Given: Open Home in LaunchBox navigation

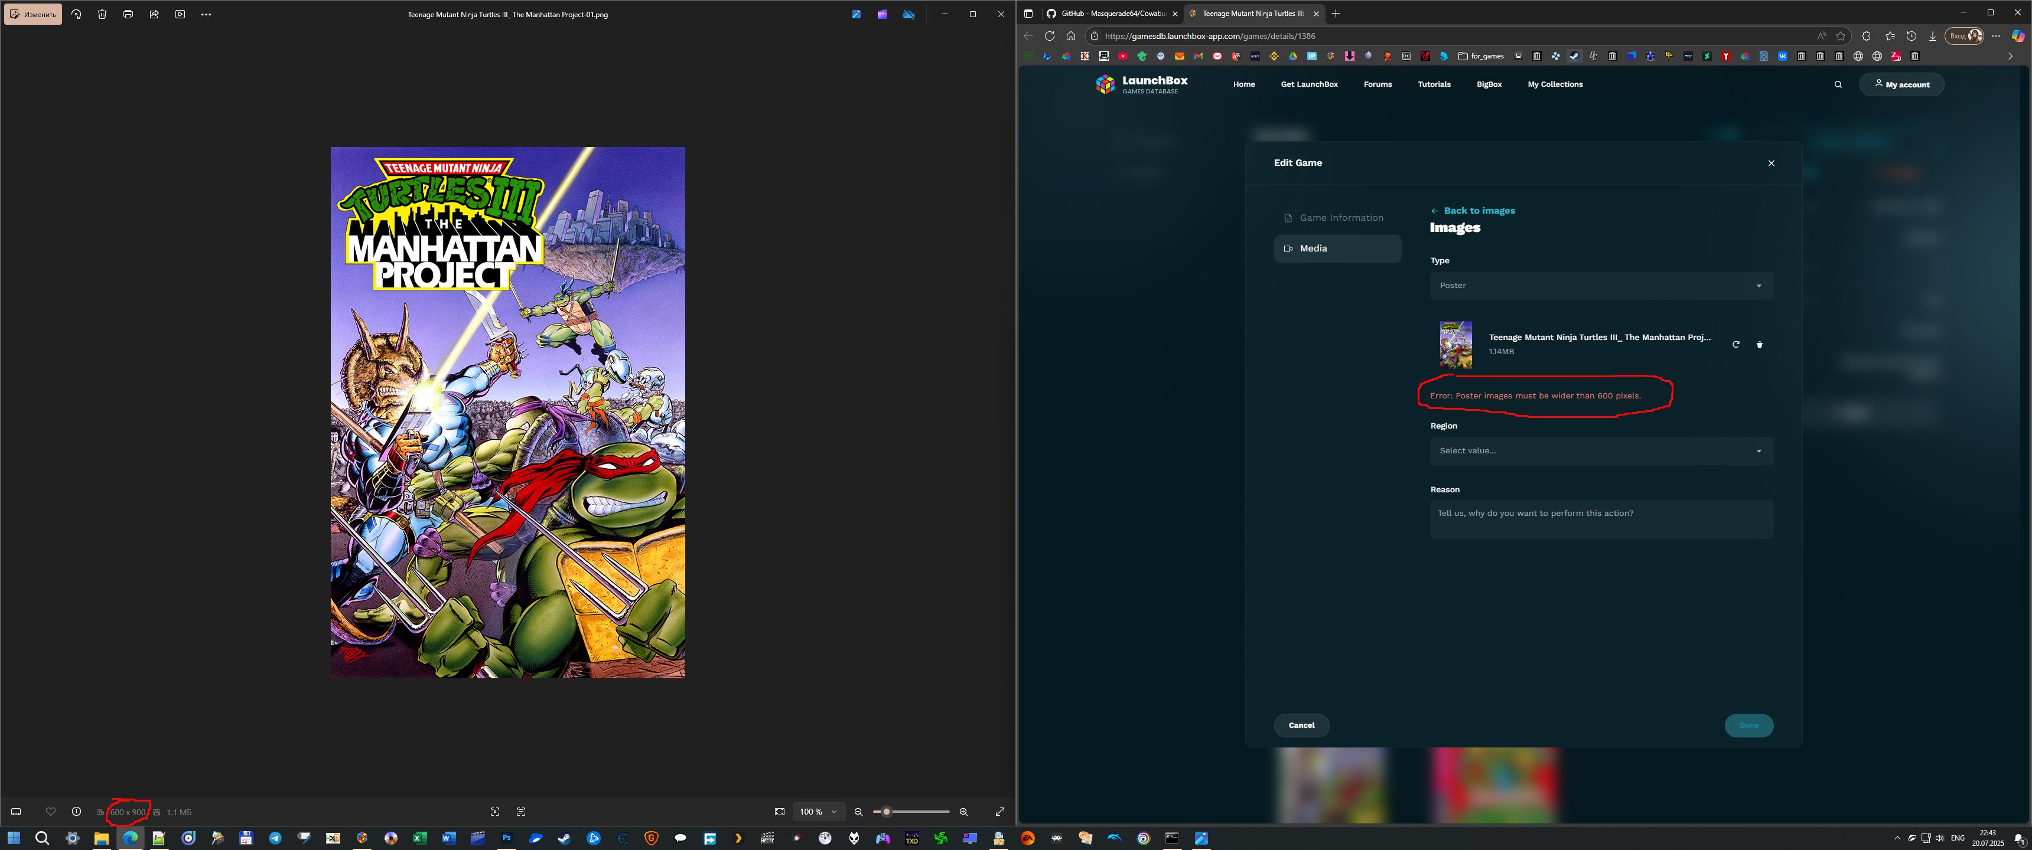Looking at the screenshot, I should (x=1244, y=84).
